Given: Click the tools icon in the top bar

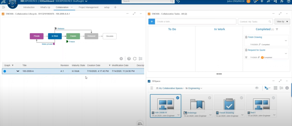Looking at the screenshot, I should 282,1.
